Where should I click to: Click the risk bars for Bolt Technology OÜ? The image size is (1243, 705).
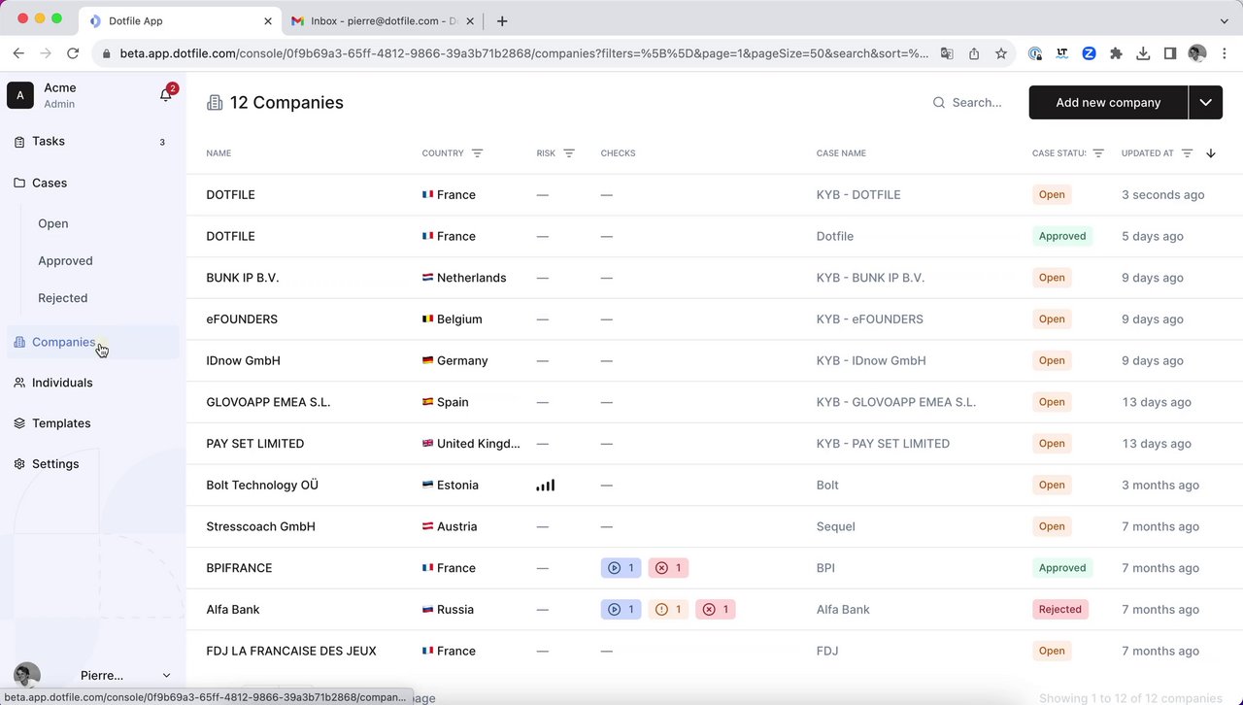coord(546,485)
